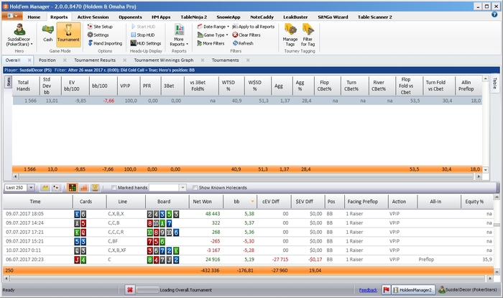503x298 pixels.
Task: Close the Position report tab
Action: (65, 60)
